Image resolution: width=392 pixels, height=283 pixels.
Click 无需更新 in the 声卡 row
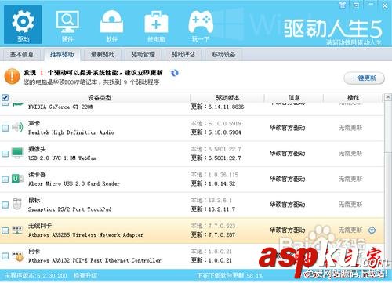click(350, 128)
